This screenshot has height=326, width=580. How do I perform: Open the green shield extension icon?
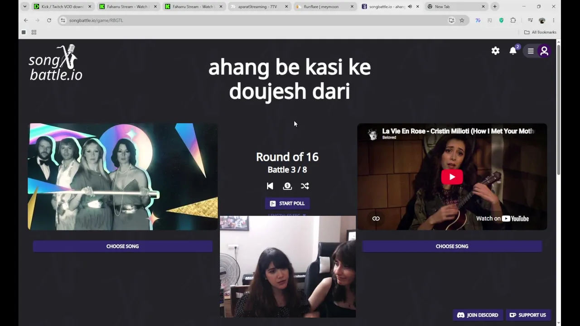pos(501,20)
